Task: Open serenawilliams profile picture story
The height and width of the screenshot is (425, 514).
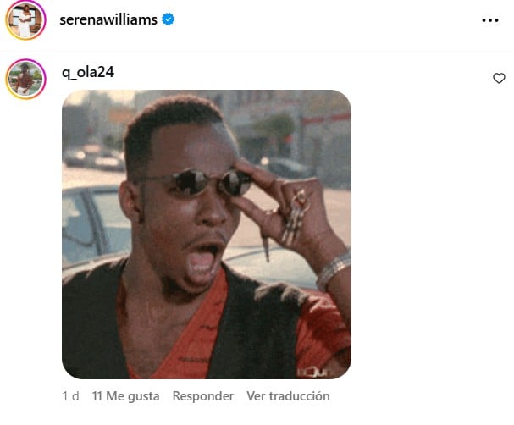Action: click(x=25, y=20)
